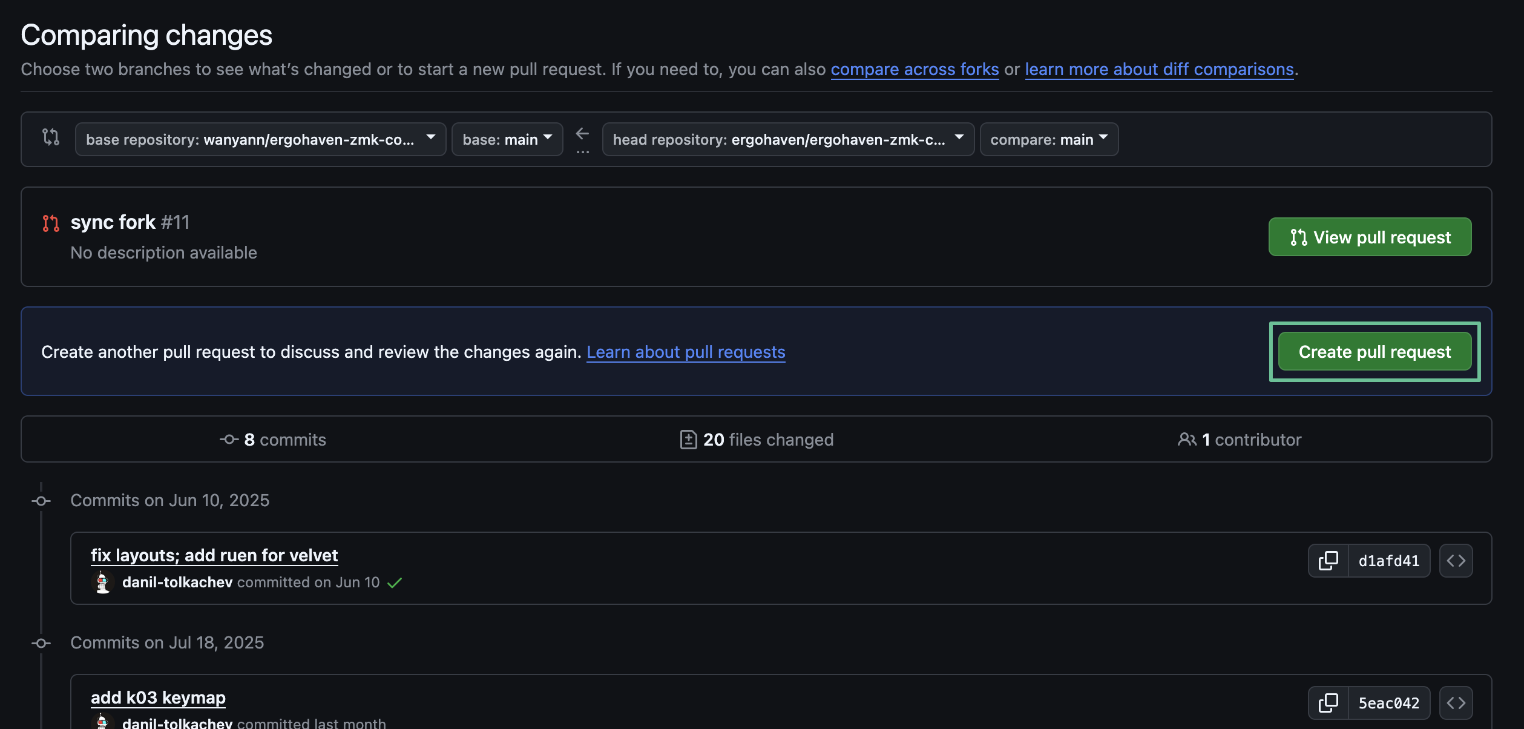1524x729 pixels.
Task: Click the left arrow between branch selectors
Action: point(582,134)
